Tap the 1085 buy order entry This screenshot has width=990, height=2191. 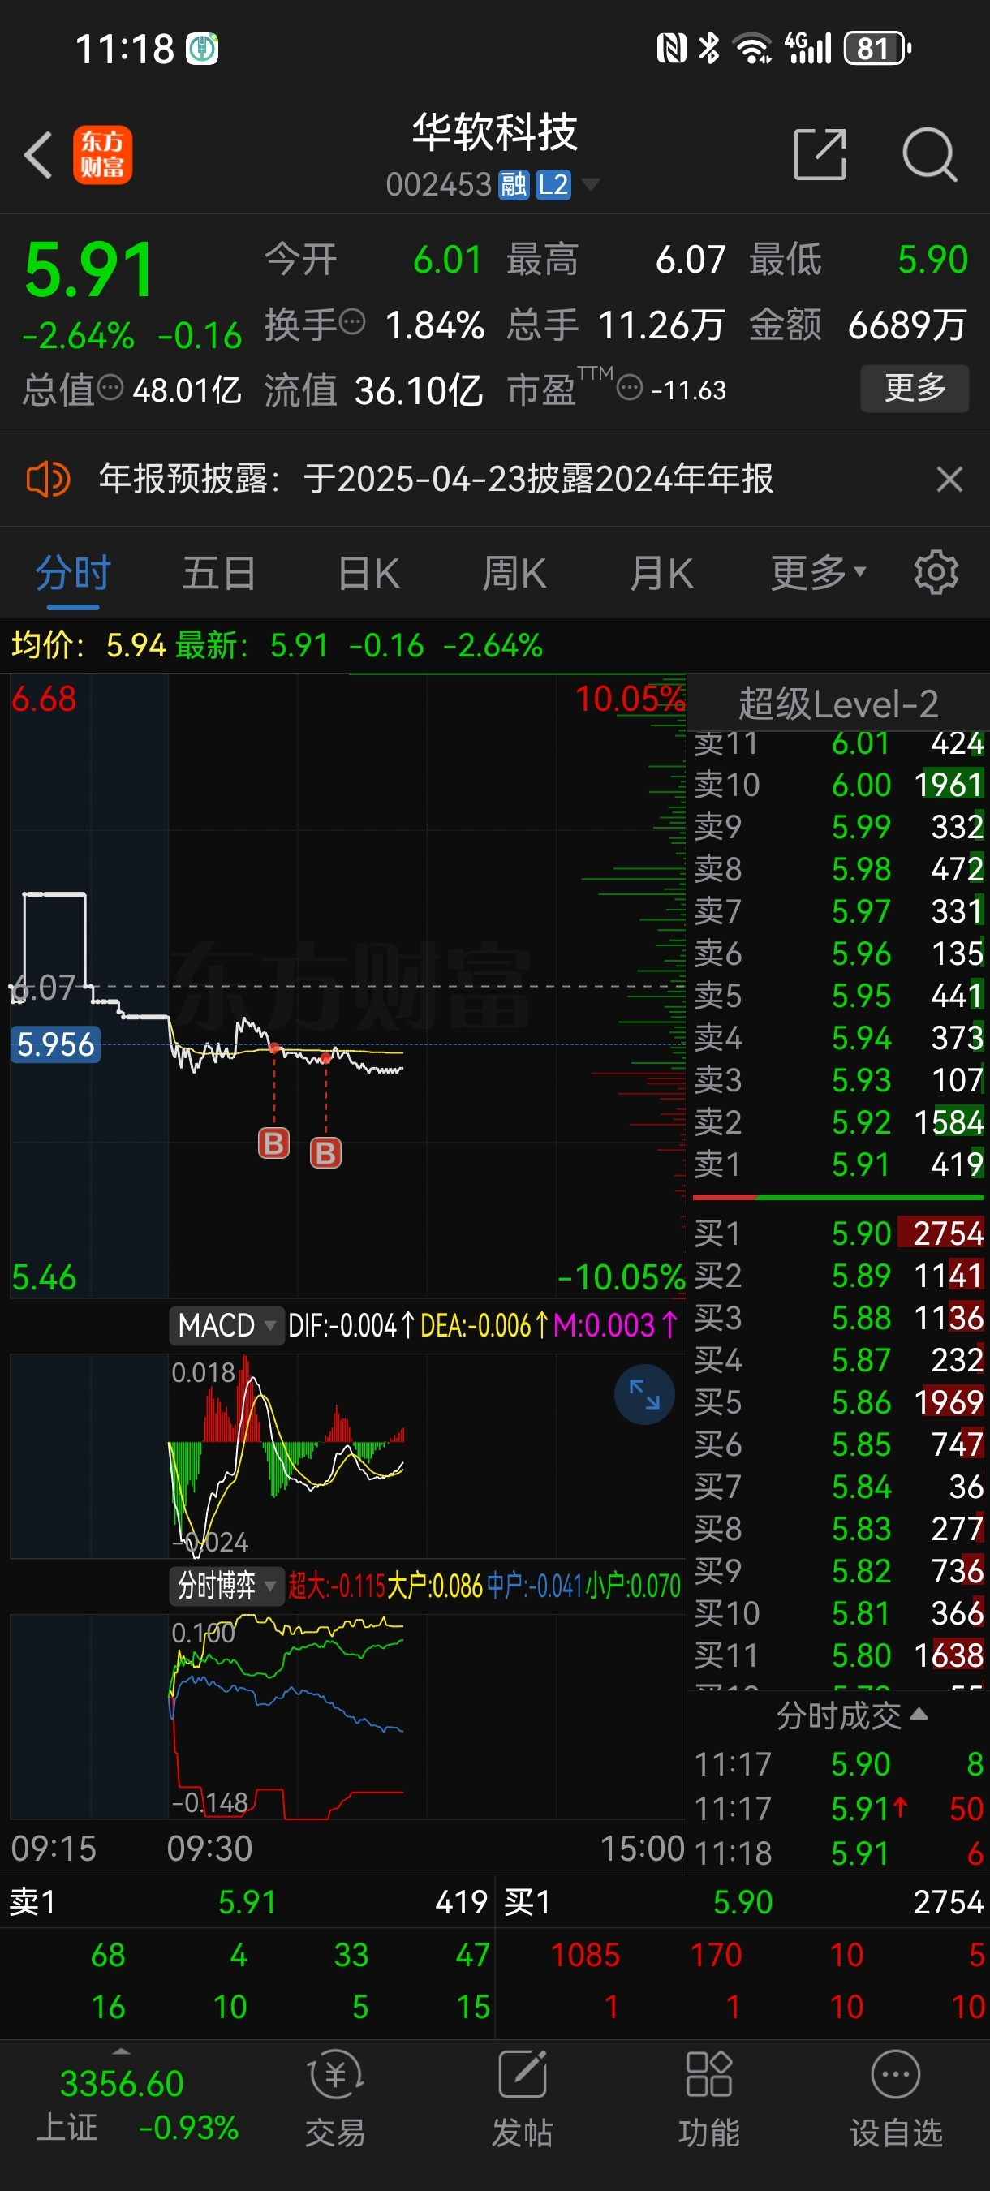pos(585,1955)
